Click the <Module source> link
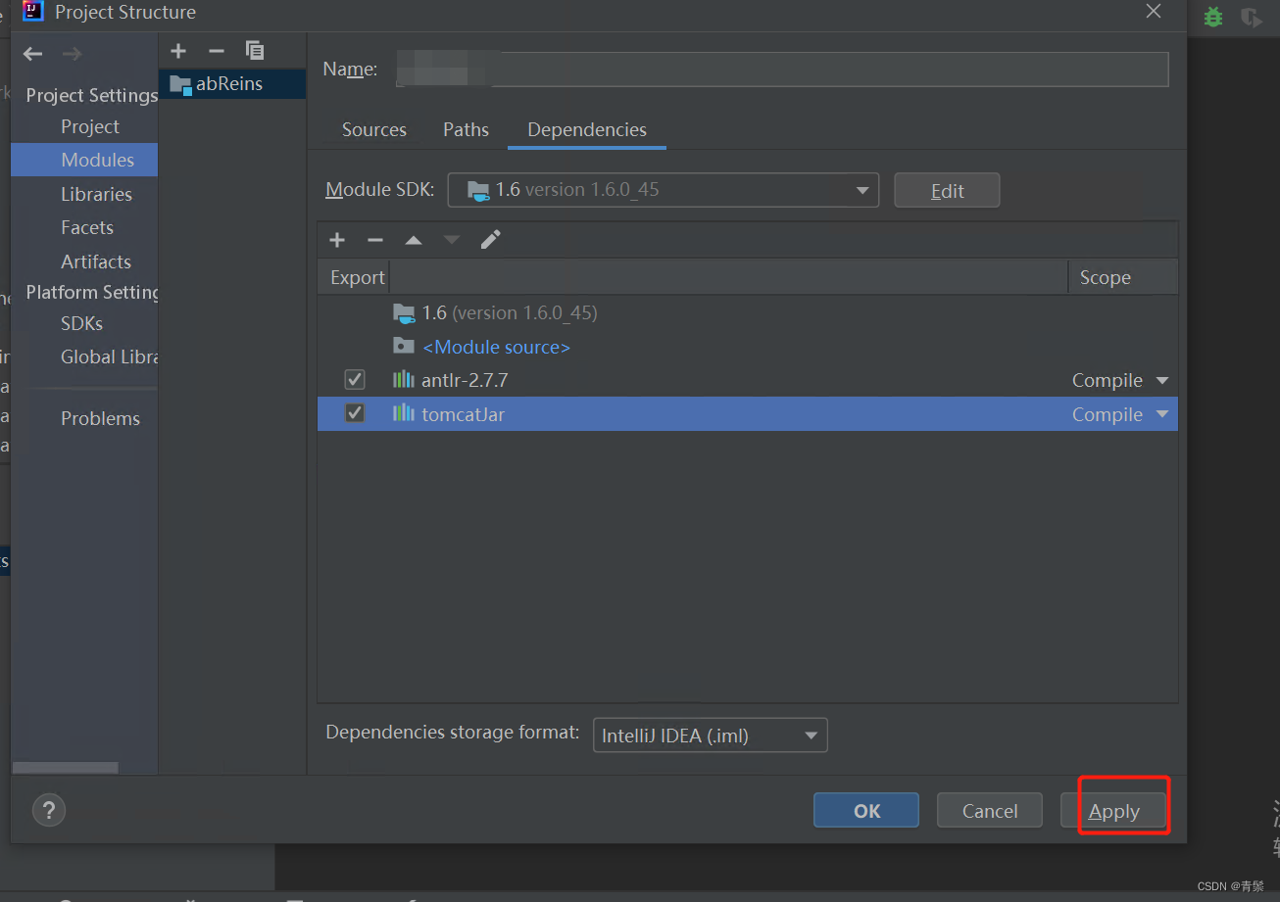This screenshot has height=902, width=1280. click(496, 347)
